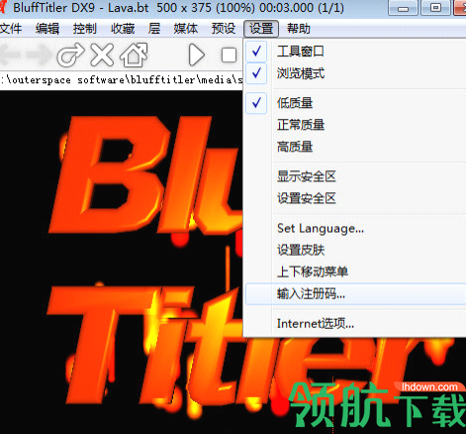Viewport: 466px width, 434px height.
Task: Open the 预设 menu
Action: tap(224, 29)
